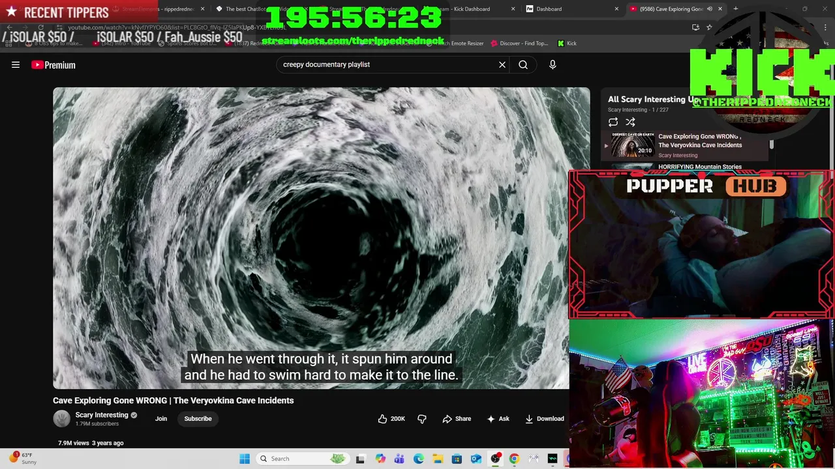Switch to Google Chrome taskbar icon

[x=514, y=459]
